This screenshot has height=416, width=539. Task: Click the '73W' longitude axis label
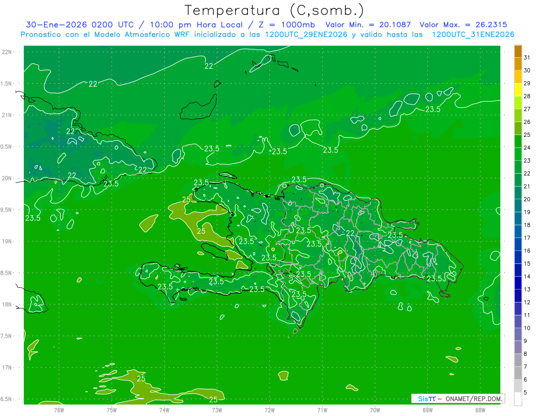tap(217, 410)
